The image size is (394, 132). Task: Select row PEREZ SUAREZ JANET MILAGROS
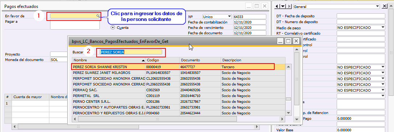click(x=178, y=72)
